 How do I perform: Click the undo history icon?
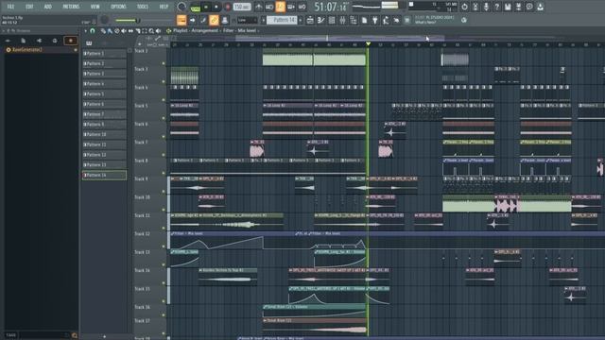point(464,7)
